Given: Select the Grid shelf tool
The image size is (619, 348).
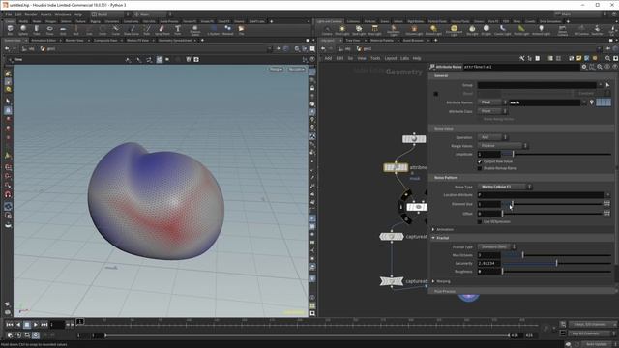Looking at the screenshot, I should [x=63, y=30].
